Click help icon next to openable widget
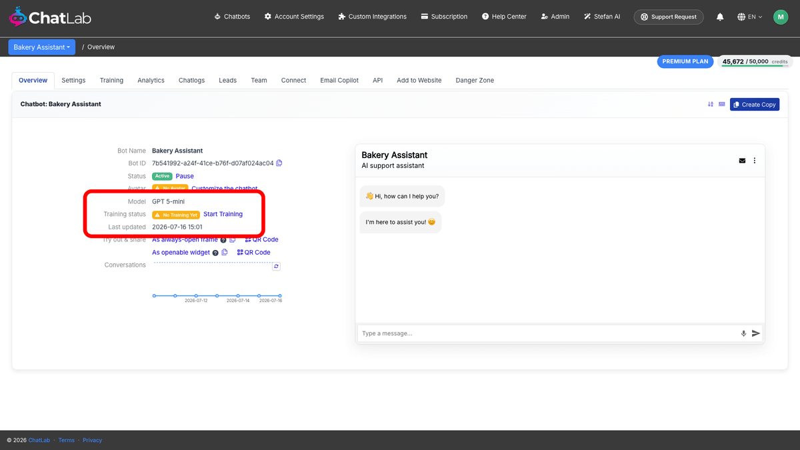 point(215,253)
